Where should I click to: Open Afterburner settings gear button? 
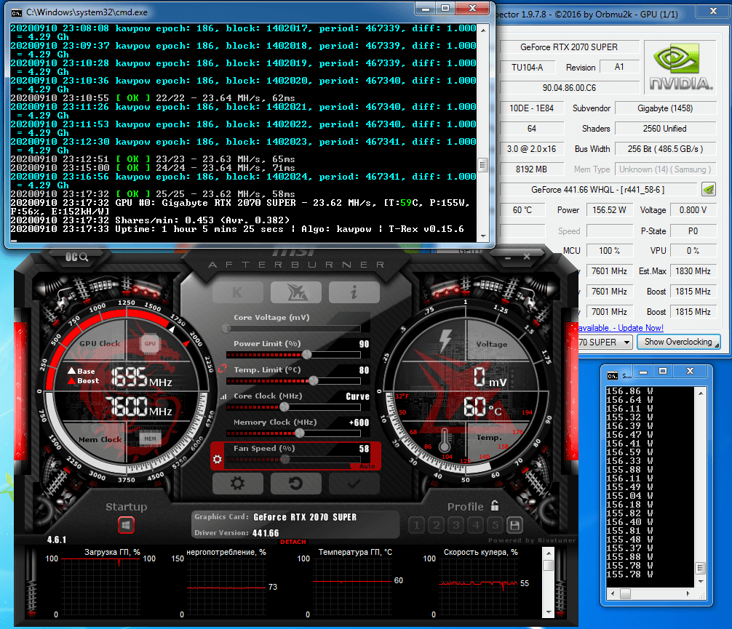237,484
